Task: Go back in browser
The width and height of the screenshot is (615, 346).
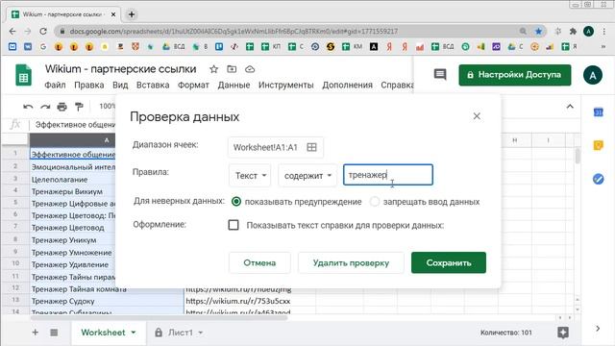Action: pyautogui.click(x=12, y=31)
